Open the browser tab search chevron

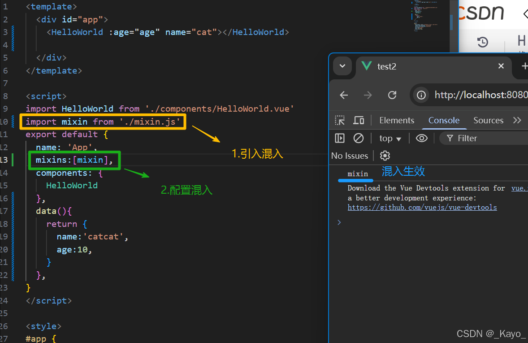click(342, 66)
